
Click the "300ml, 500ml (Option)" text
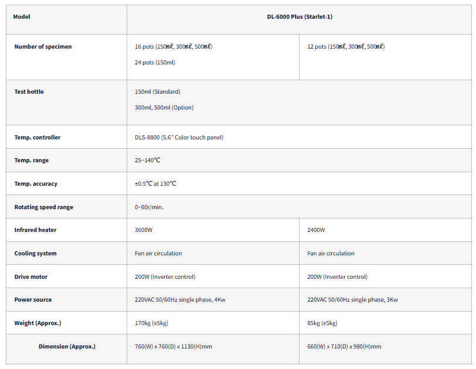[164, 108]
